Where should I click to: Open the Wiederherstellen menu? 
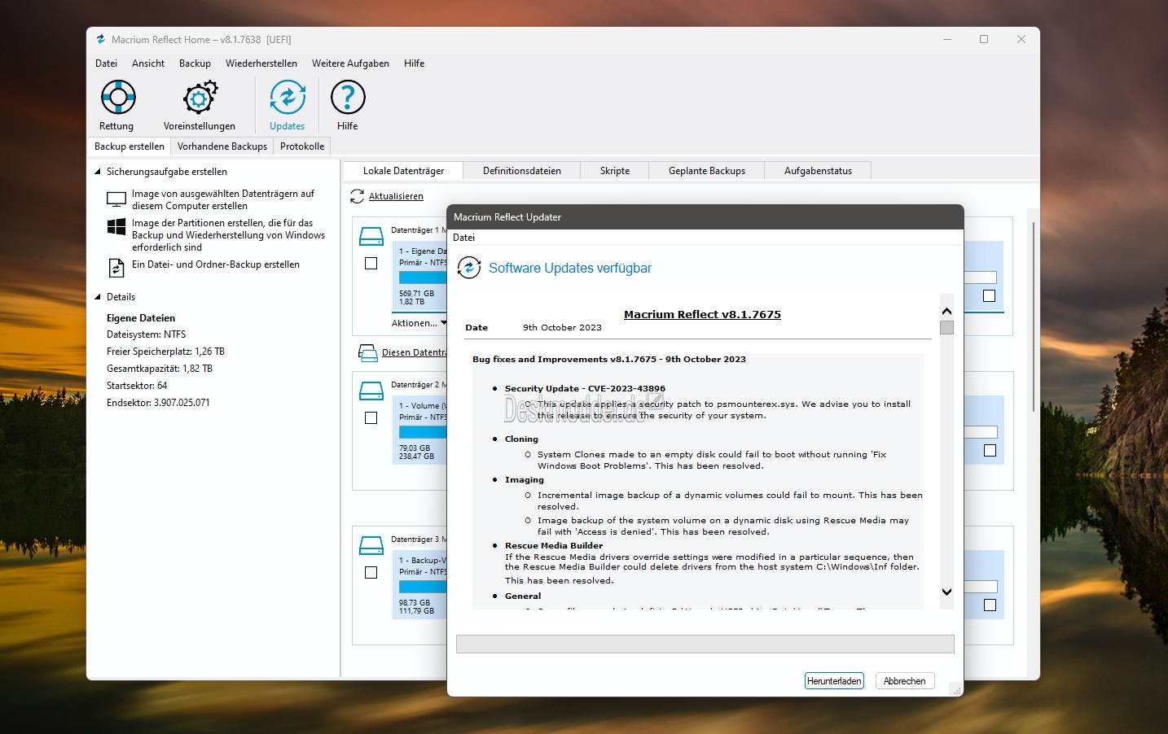(261, 63)
